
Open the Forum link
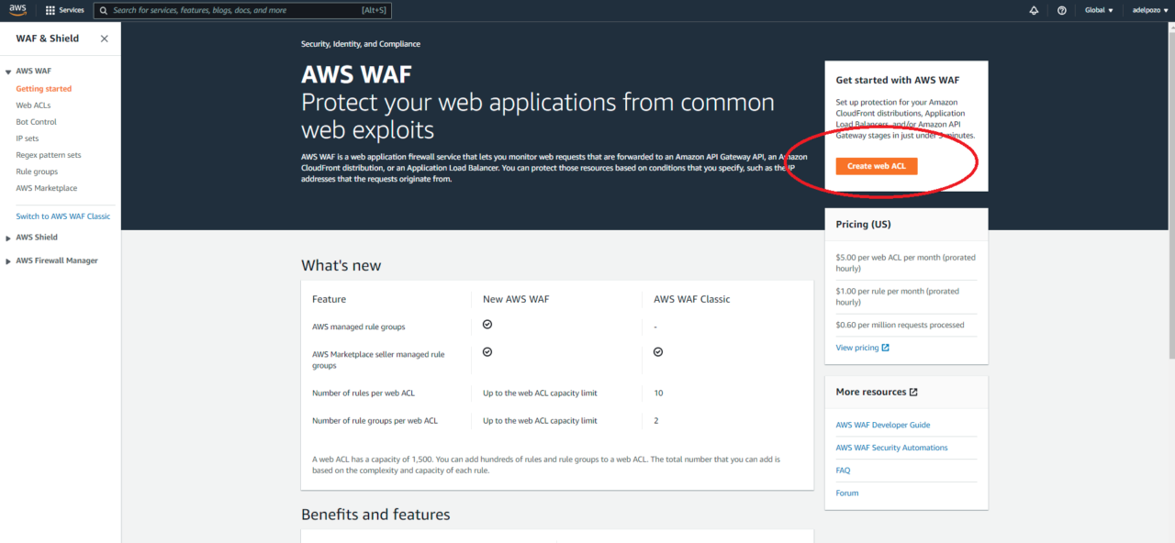point(846,493)
